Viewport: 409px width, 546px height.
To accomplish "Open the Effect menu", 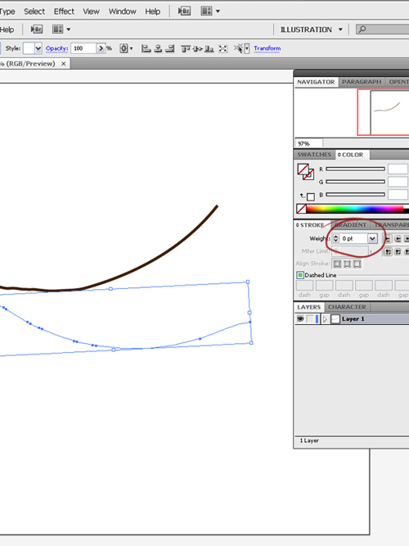I will click(x=64, y=11).
